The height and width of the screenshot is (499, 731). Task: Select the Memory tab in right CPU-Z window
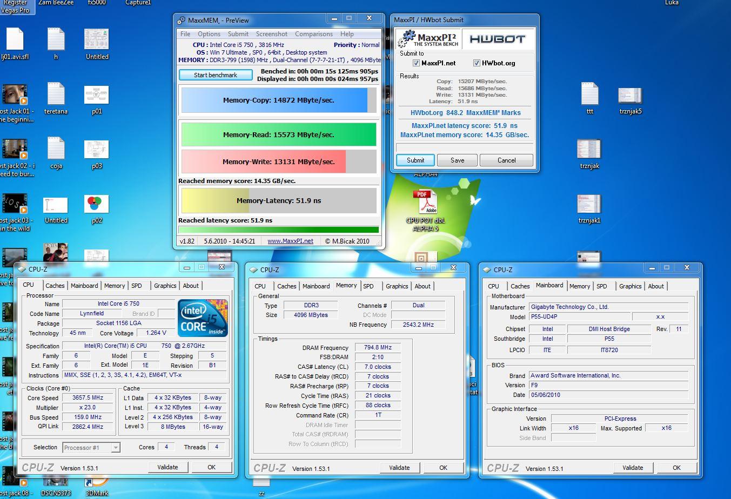tap(579, 286)
